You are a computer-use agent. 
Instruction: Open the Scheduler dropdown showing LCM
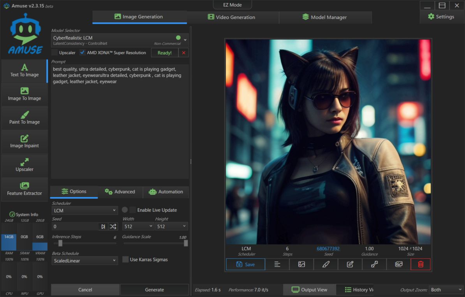click(85, 211)
